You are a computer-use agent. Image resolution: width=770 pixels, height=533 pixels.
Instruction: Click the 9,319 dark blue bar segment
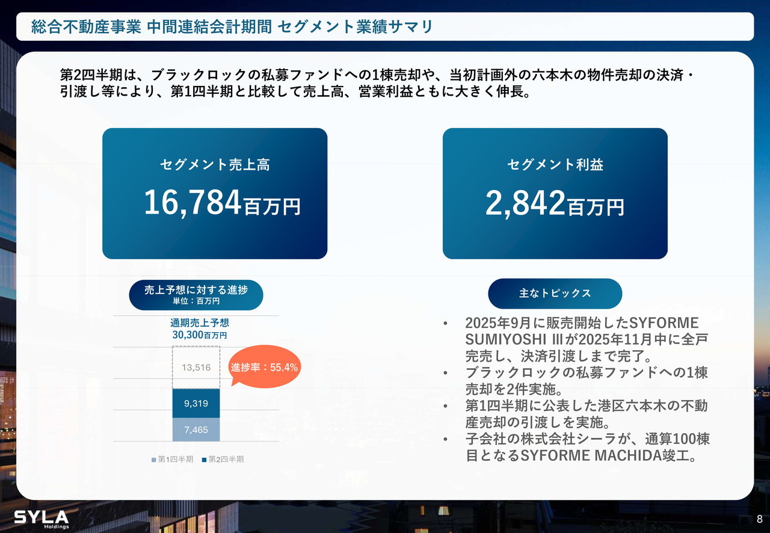point(196,404)
